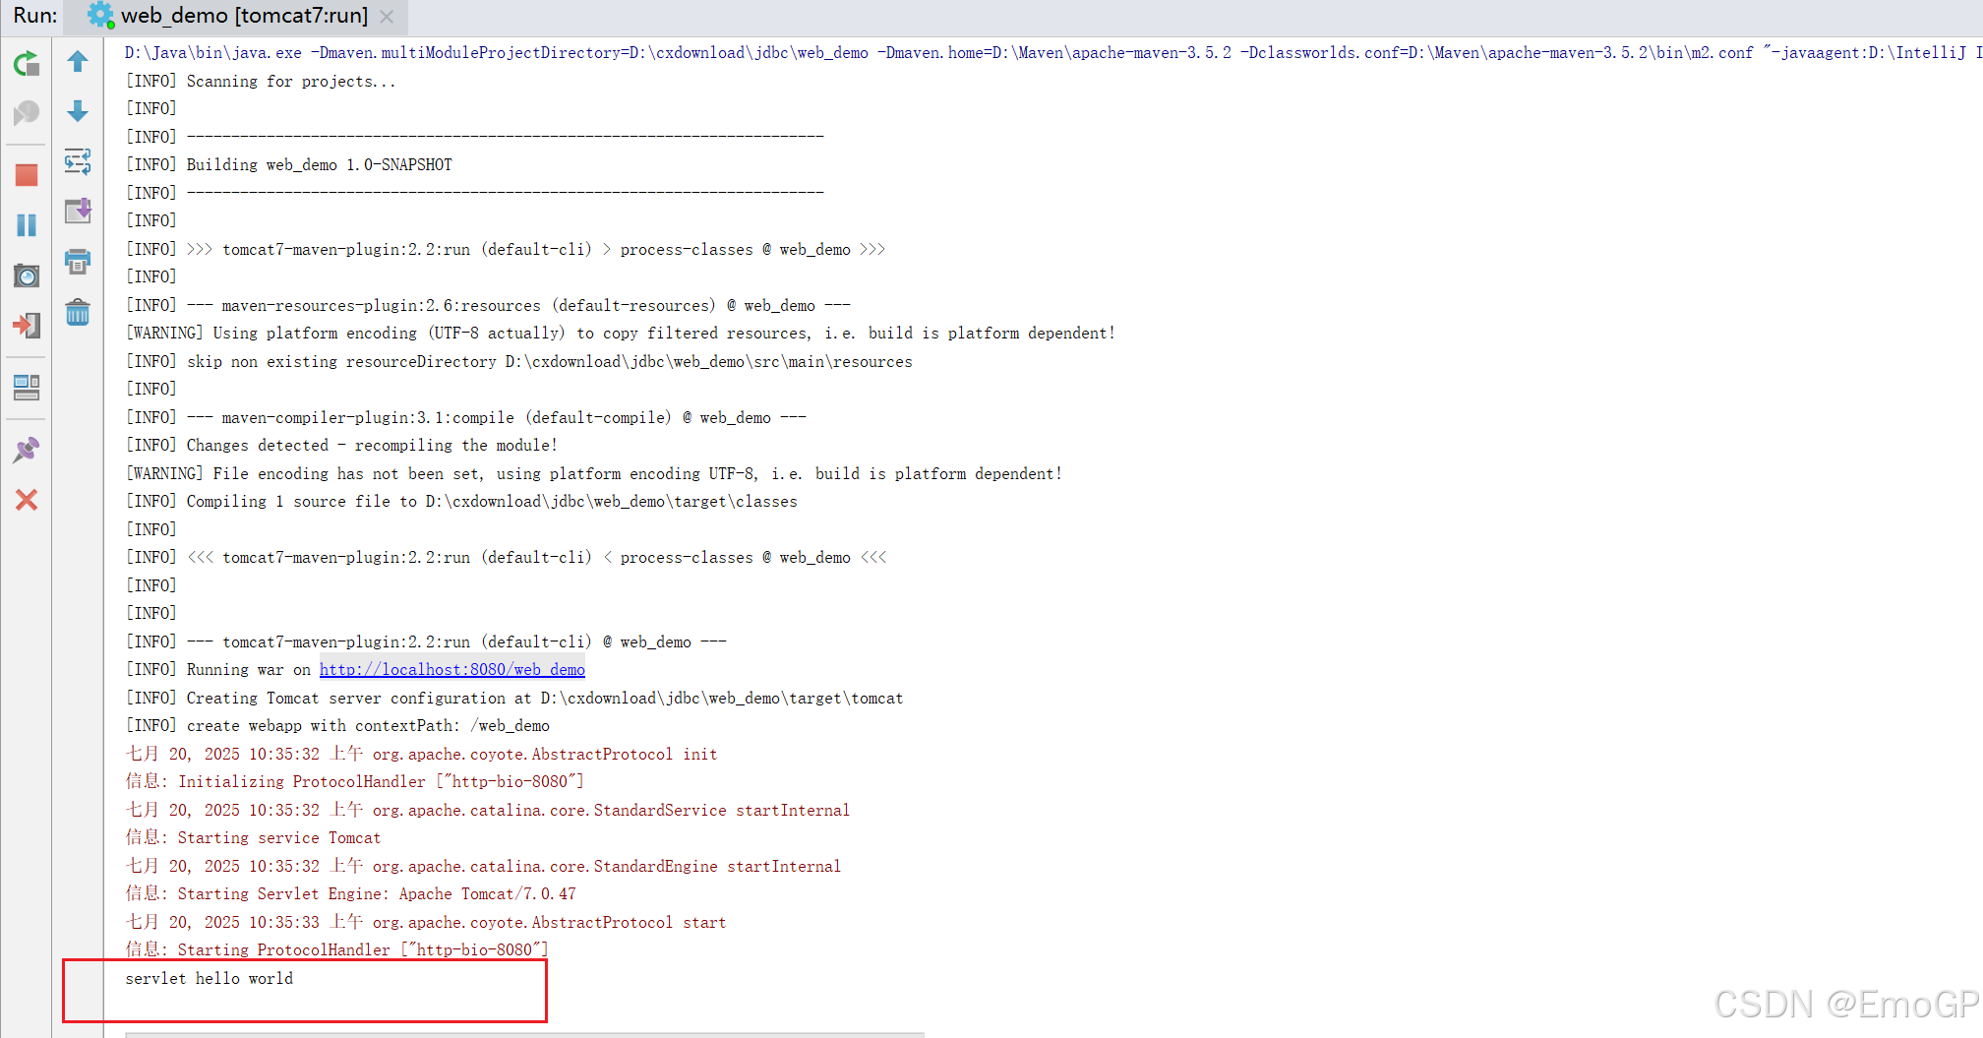Click Scroll to the end icon
This screenshot has width=1983, height=1038.
click(x=78, y=211)
